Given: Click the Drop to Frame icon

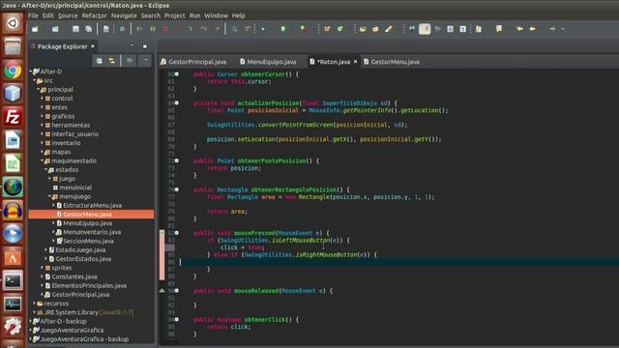Looking at the screenshot, I should coord(234,29).
